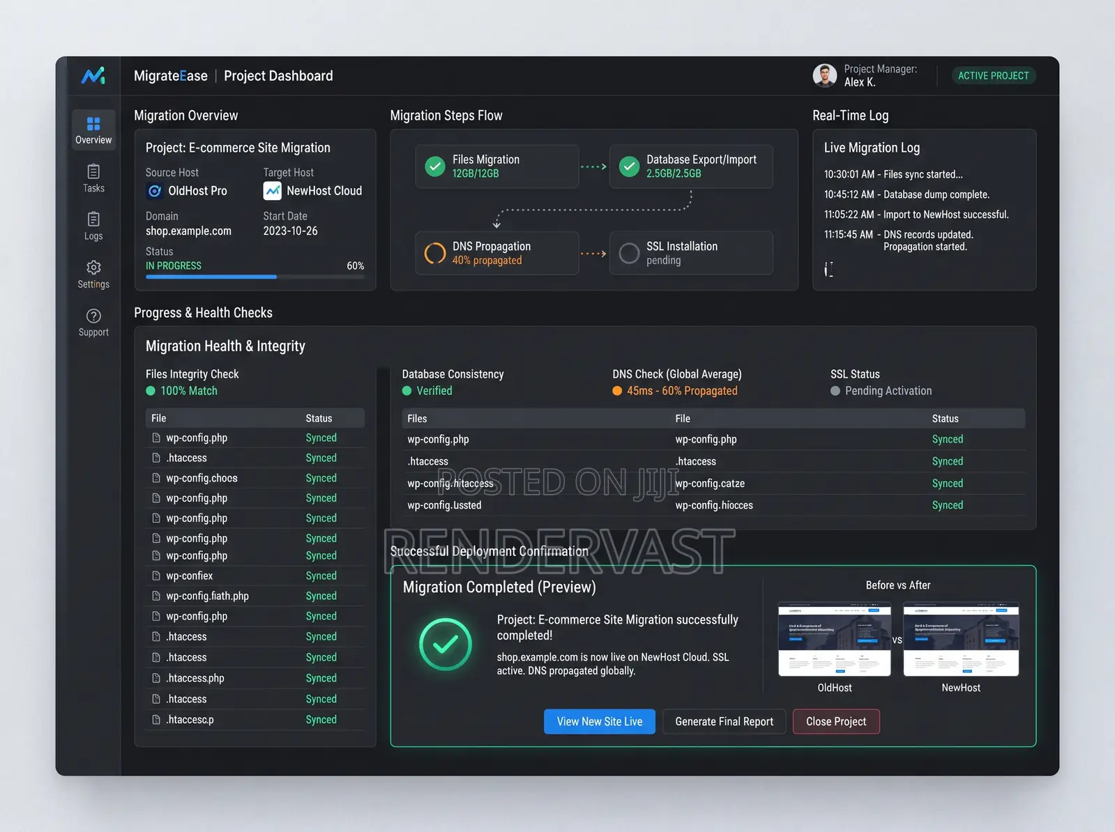Image resolution: width=1115 pixels, height=832 pixels.
Task: Open the Tasks sidebar section
Action: 93,178
